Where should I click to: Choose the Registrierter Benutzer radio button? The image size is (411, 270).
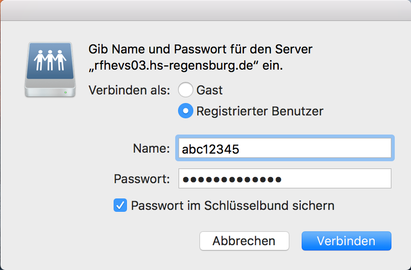[x=186, y=111]
